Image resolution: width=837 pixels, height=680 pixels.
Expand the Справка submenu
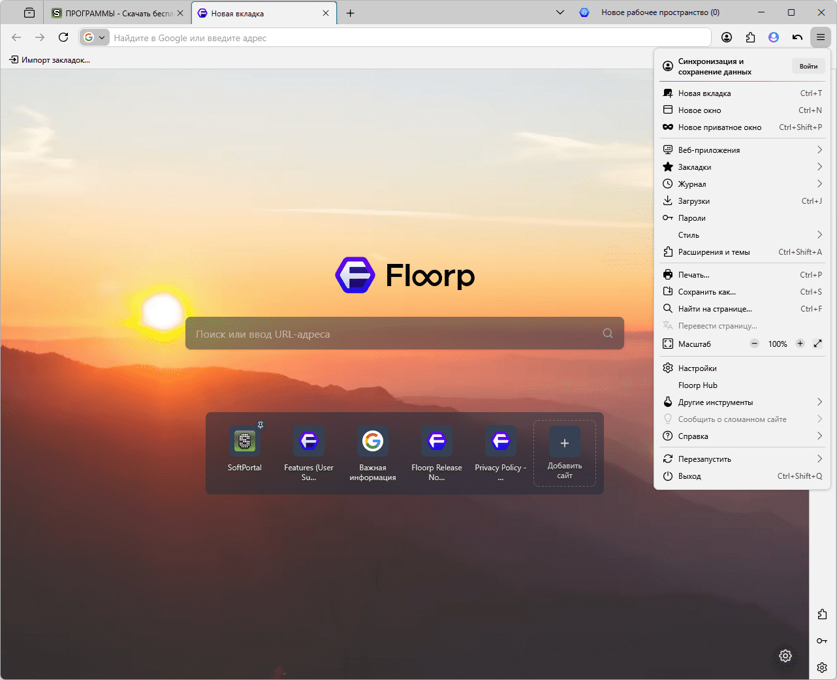point(742,436)
